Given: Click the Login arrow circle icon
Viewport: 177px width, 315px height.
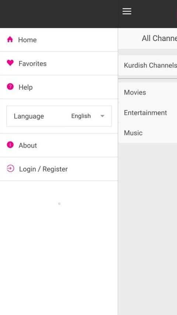Looking at the screenshot, I should tap(10, 168).
